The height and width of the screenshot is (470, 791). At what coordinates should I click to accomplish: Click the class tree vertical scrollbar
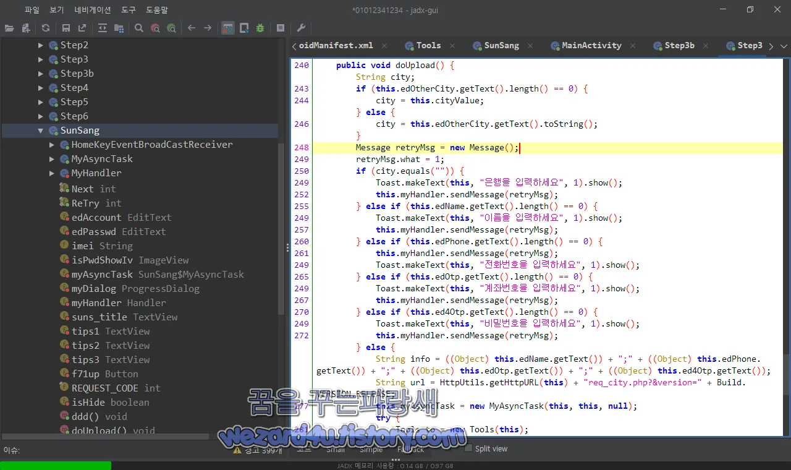click(x=282, y=229)
